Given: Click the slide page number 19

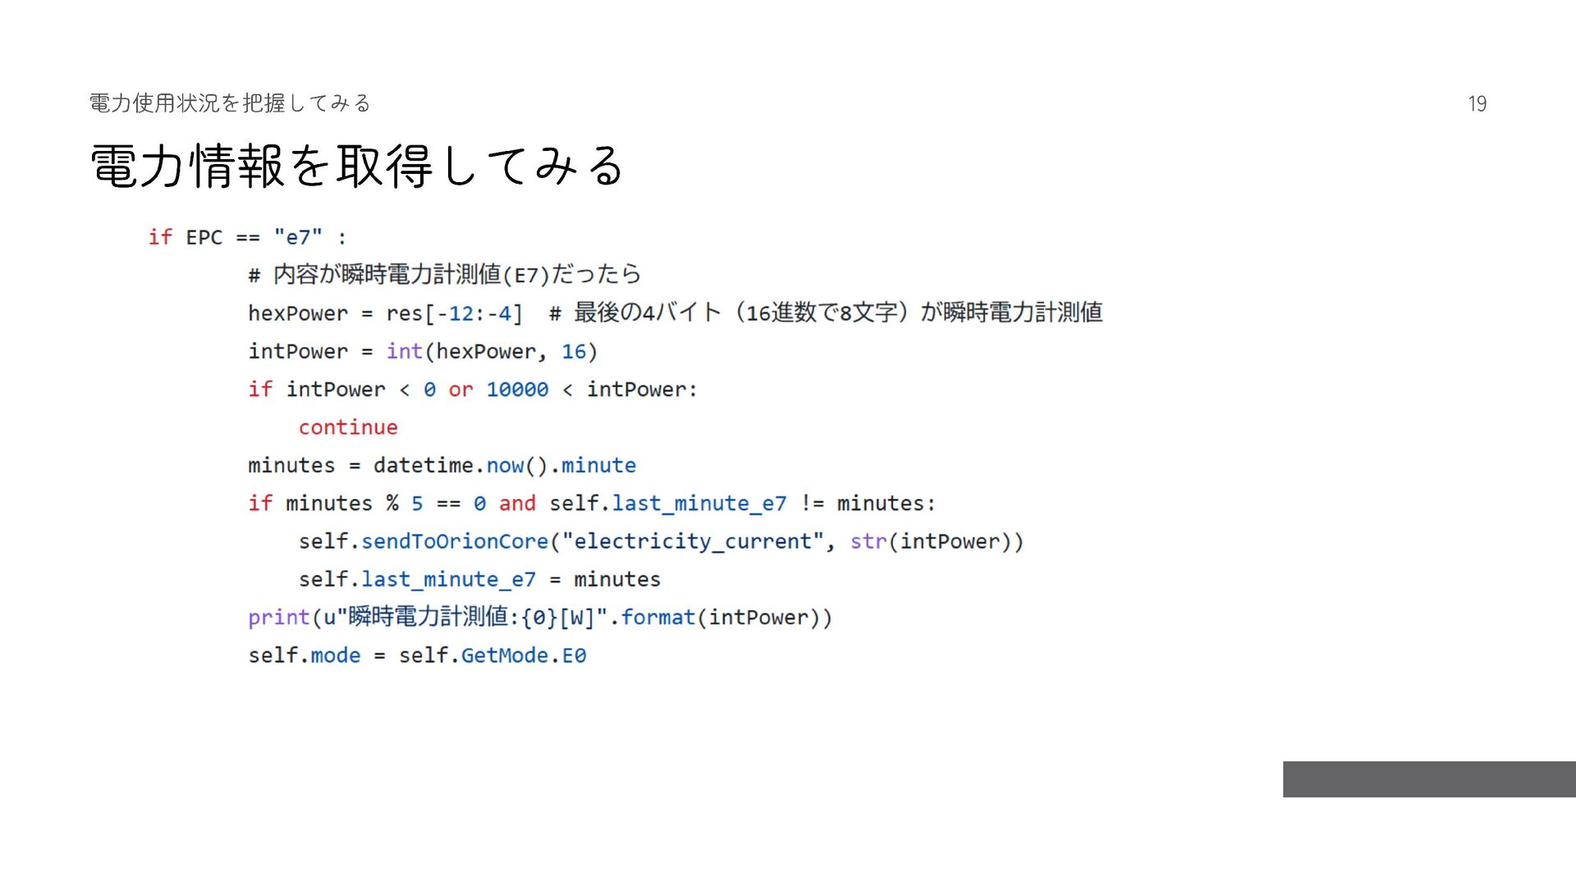Looking at the screenshot, I should click(1477, 103).
